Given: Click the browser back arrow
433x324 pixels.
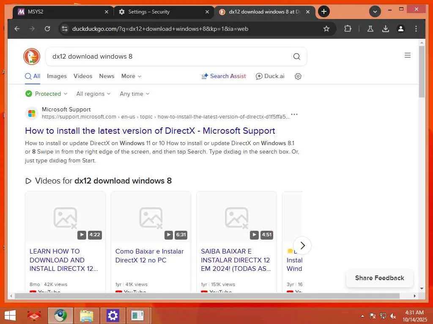Looking at the screenshot, I should (17, 29).
